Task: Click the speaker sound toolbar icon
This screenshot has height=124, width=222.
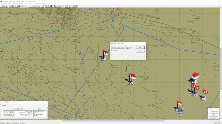Action: pos(70,6)
